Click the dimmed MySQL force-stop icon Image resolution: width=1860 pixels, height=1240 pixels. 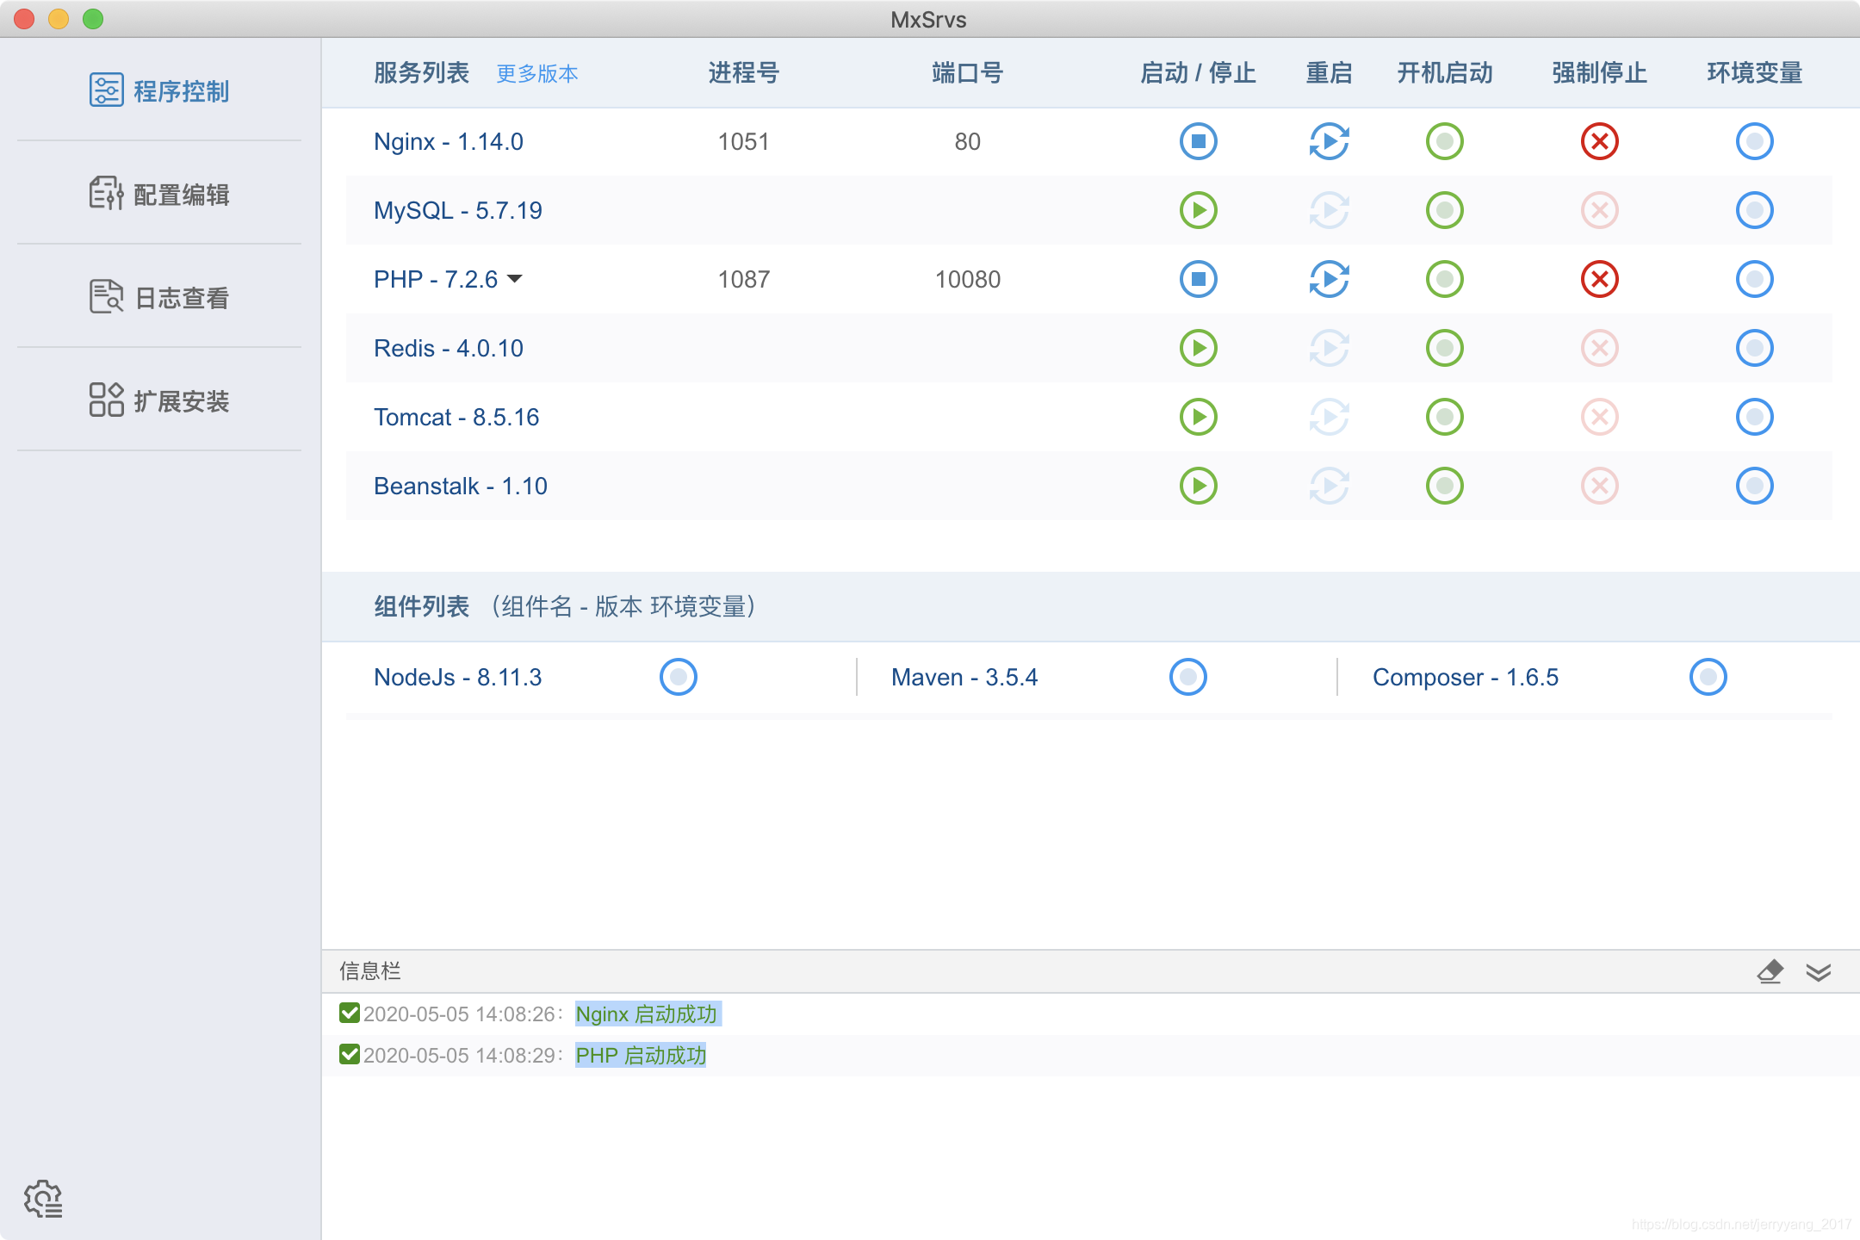[x=1599, y=210]
